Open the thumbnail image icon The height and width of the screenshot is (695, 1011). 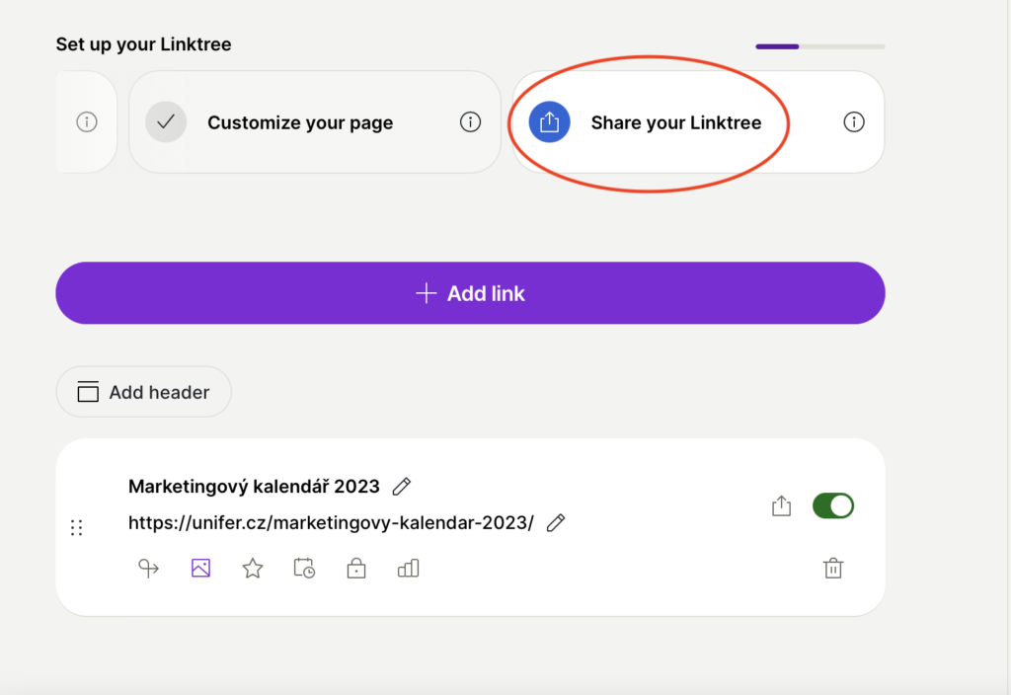[201, 569]
